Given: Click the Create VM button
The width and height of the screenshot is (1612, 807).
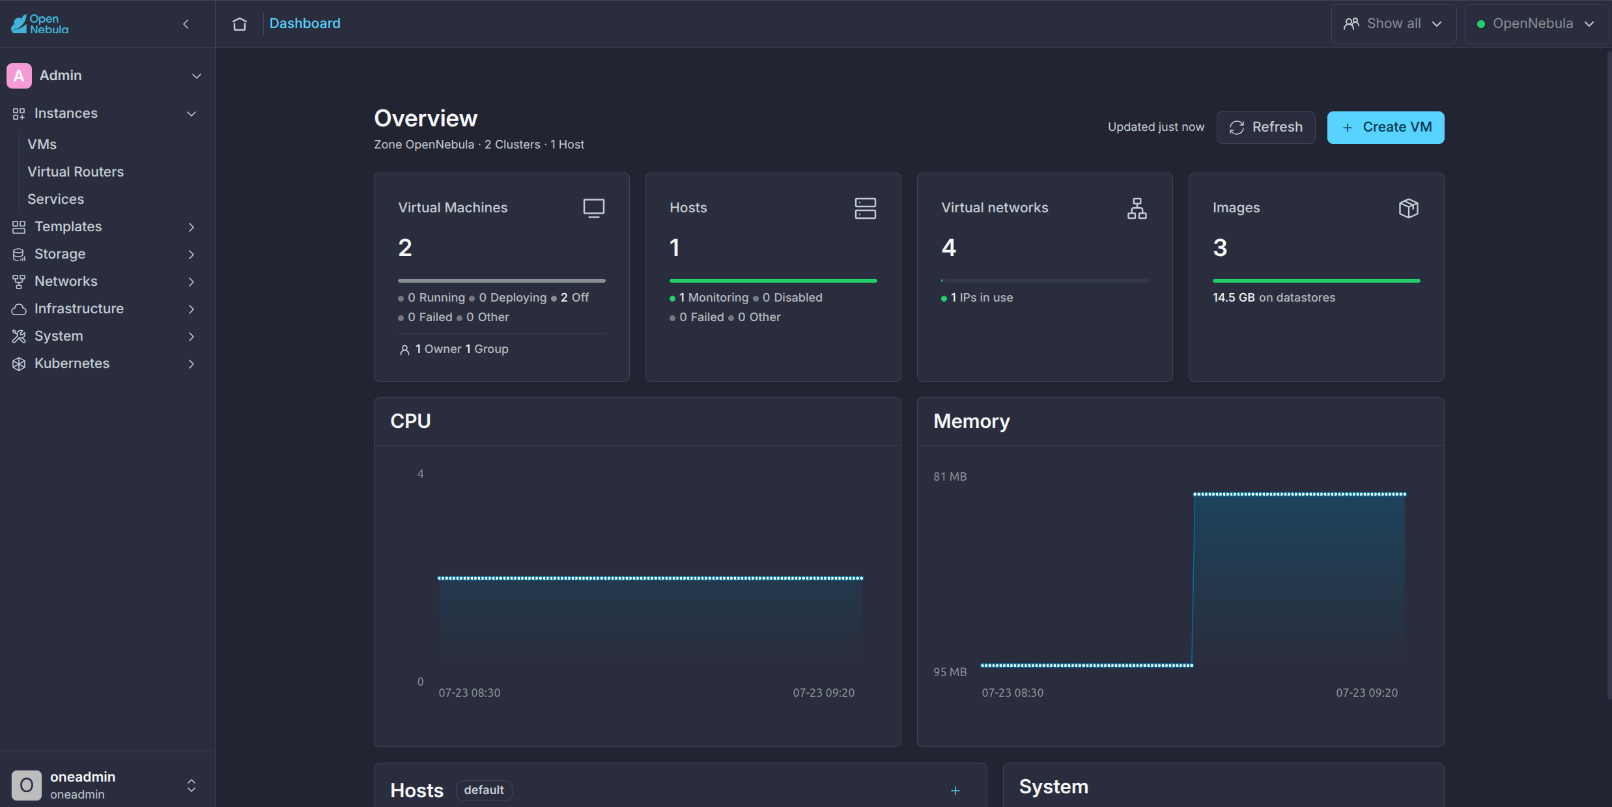Looking at the screenshot, I should pos(1385,128).
